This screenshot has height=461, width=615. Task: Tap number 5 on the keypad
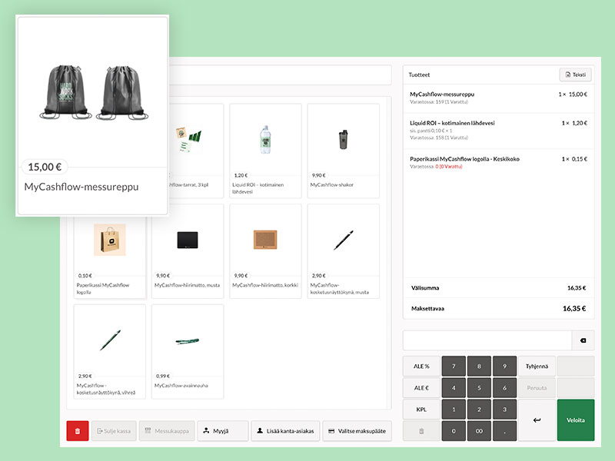click(479, 388)
